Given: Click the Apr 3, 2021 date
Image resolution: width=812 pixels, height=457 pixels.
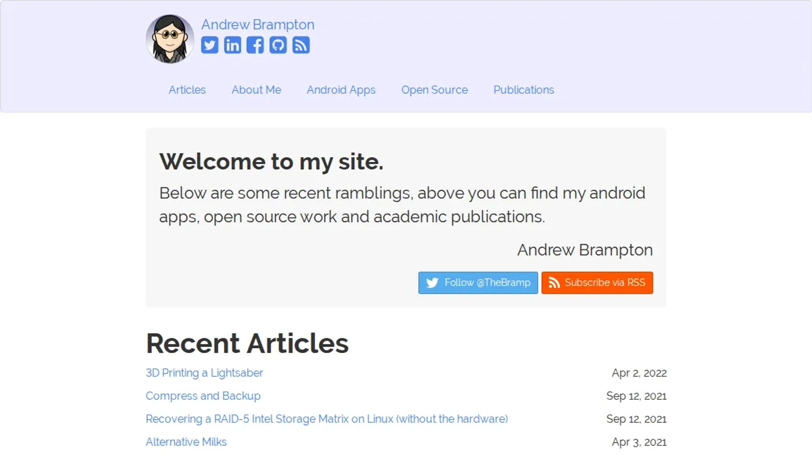Looking at the screenshot, I should [x=639, y=442].
